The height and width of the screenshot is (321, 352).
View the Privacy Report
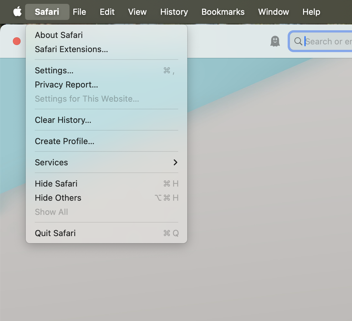point(66,85)
